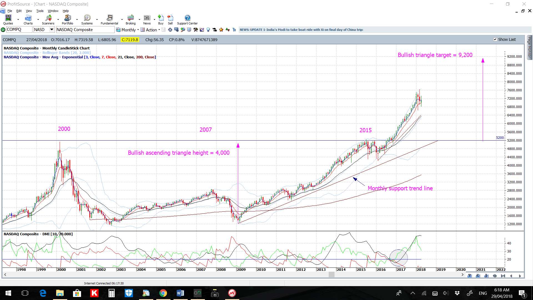This screenshot has width=533, height=300.
Task: Open Google Chrome from the taskbar
Action: (163, 293)
